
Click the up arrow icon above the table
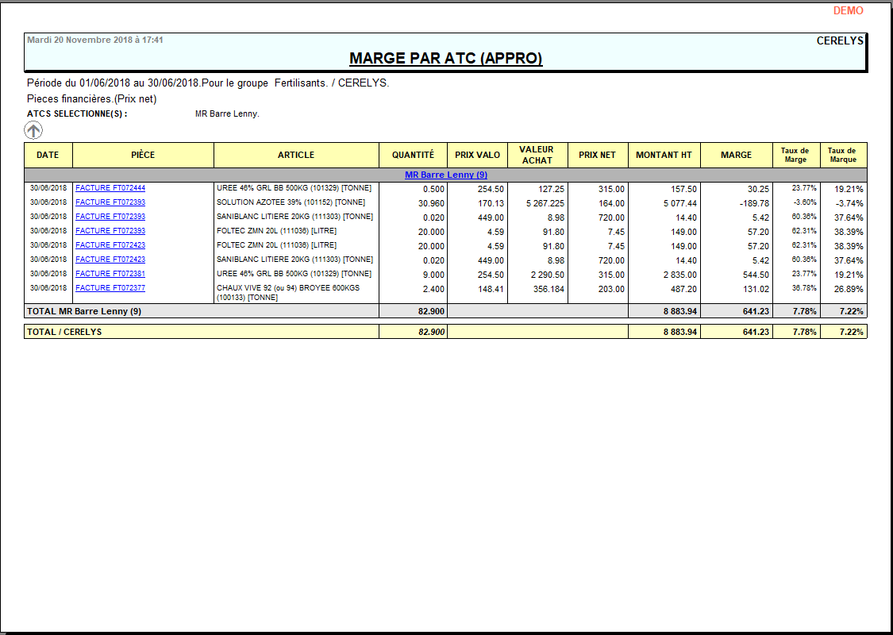[x=33, y=131]
